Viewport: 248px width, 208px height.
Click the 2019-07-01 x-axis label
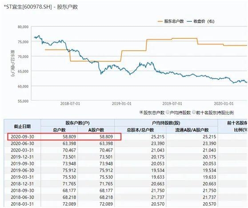click(x=172, y=104)
